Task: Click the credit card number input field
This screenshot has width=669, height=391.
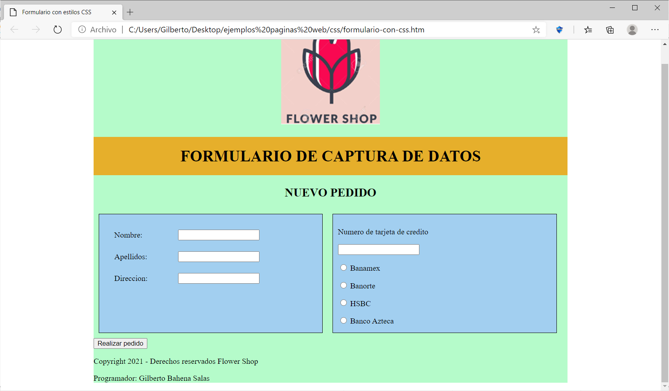Action: 379,249
